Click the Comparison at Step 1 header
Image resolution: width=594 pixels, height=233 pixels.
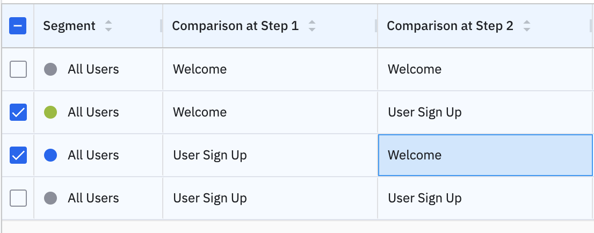point(235,26)
